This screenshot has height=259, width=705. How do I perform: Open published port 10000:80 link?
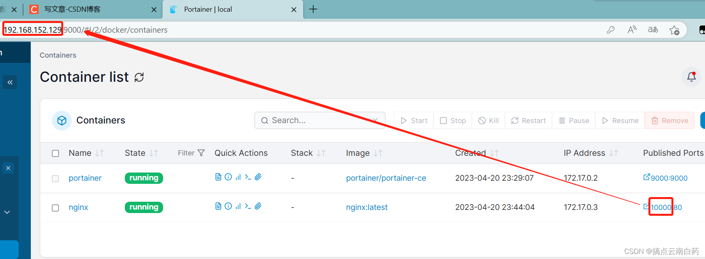click(x=663, y=207)
